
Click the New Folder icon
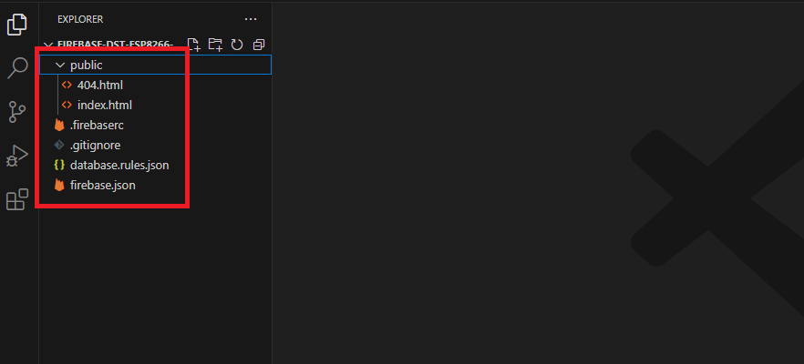click(215, 45)
